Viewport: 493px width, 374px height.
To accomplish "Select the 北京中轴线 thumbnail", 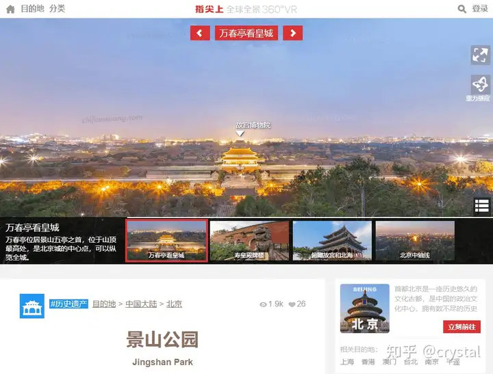I will [415, 241].
